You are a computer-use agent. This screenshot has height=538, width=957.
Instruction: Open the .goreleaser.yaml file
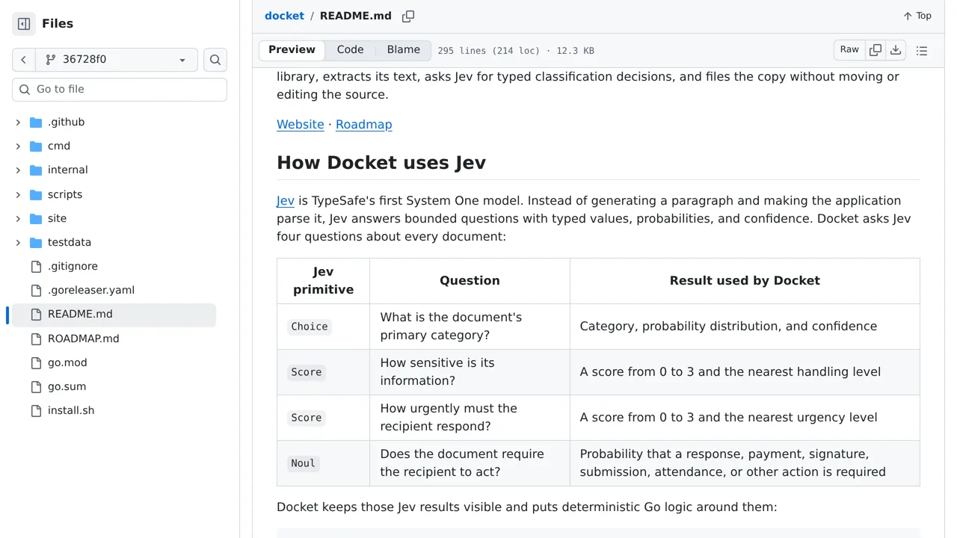click(91, 290)
